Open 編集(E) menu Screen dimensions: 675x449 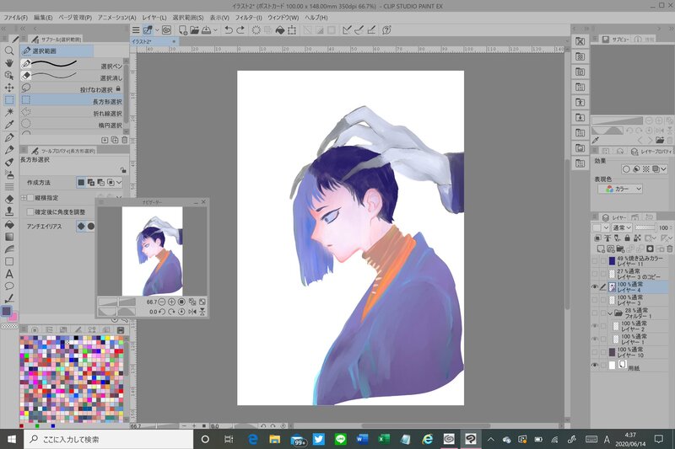[43, 18]
